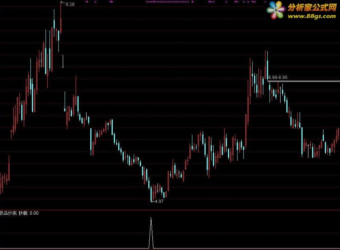Click the 6.98-6.95 price gap label

tap(278, 77)
